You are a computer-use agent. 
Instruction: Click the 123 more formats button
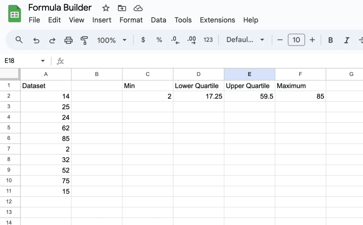click(208, 40)
